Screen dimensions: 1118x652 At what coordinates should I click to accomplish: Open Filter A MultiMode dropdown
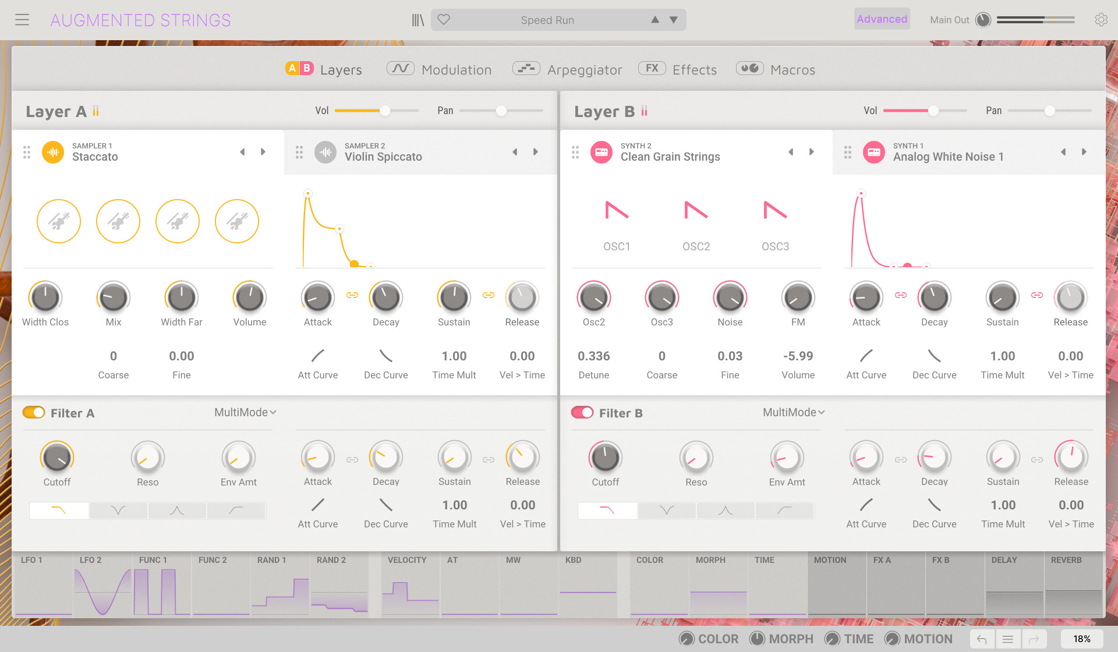click(245, 412)
